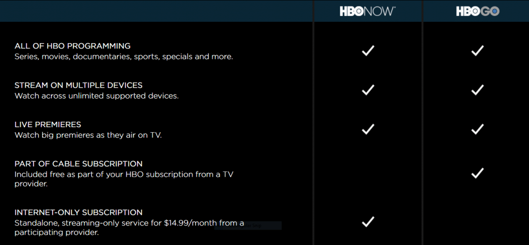Select the LIVE PREMIERES heading
Viewport: 529px width, 245px height.
pyautogui.click(x=48, y=125)
